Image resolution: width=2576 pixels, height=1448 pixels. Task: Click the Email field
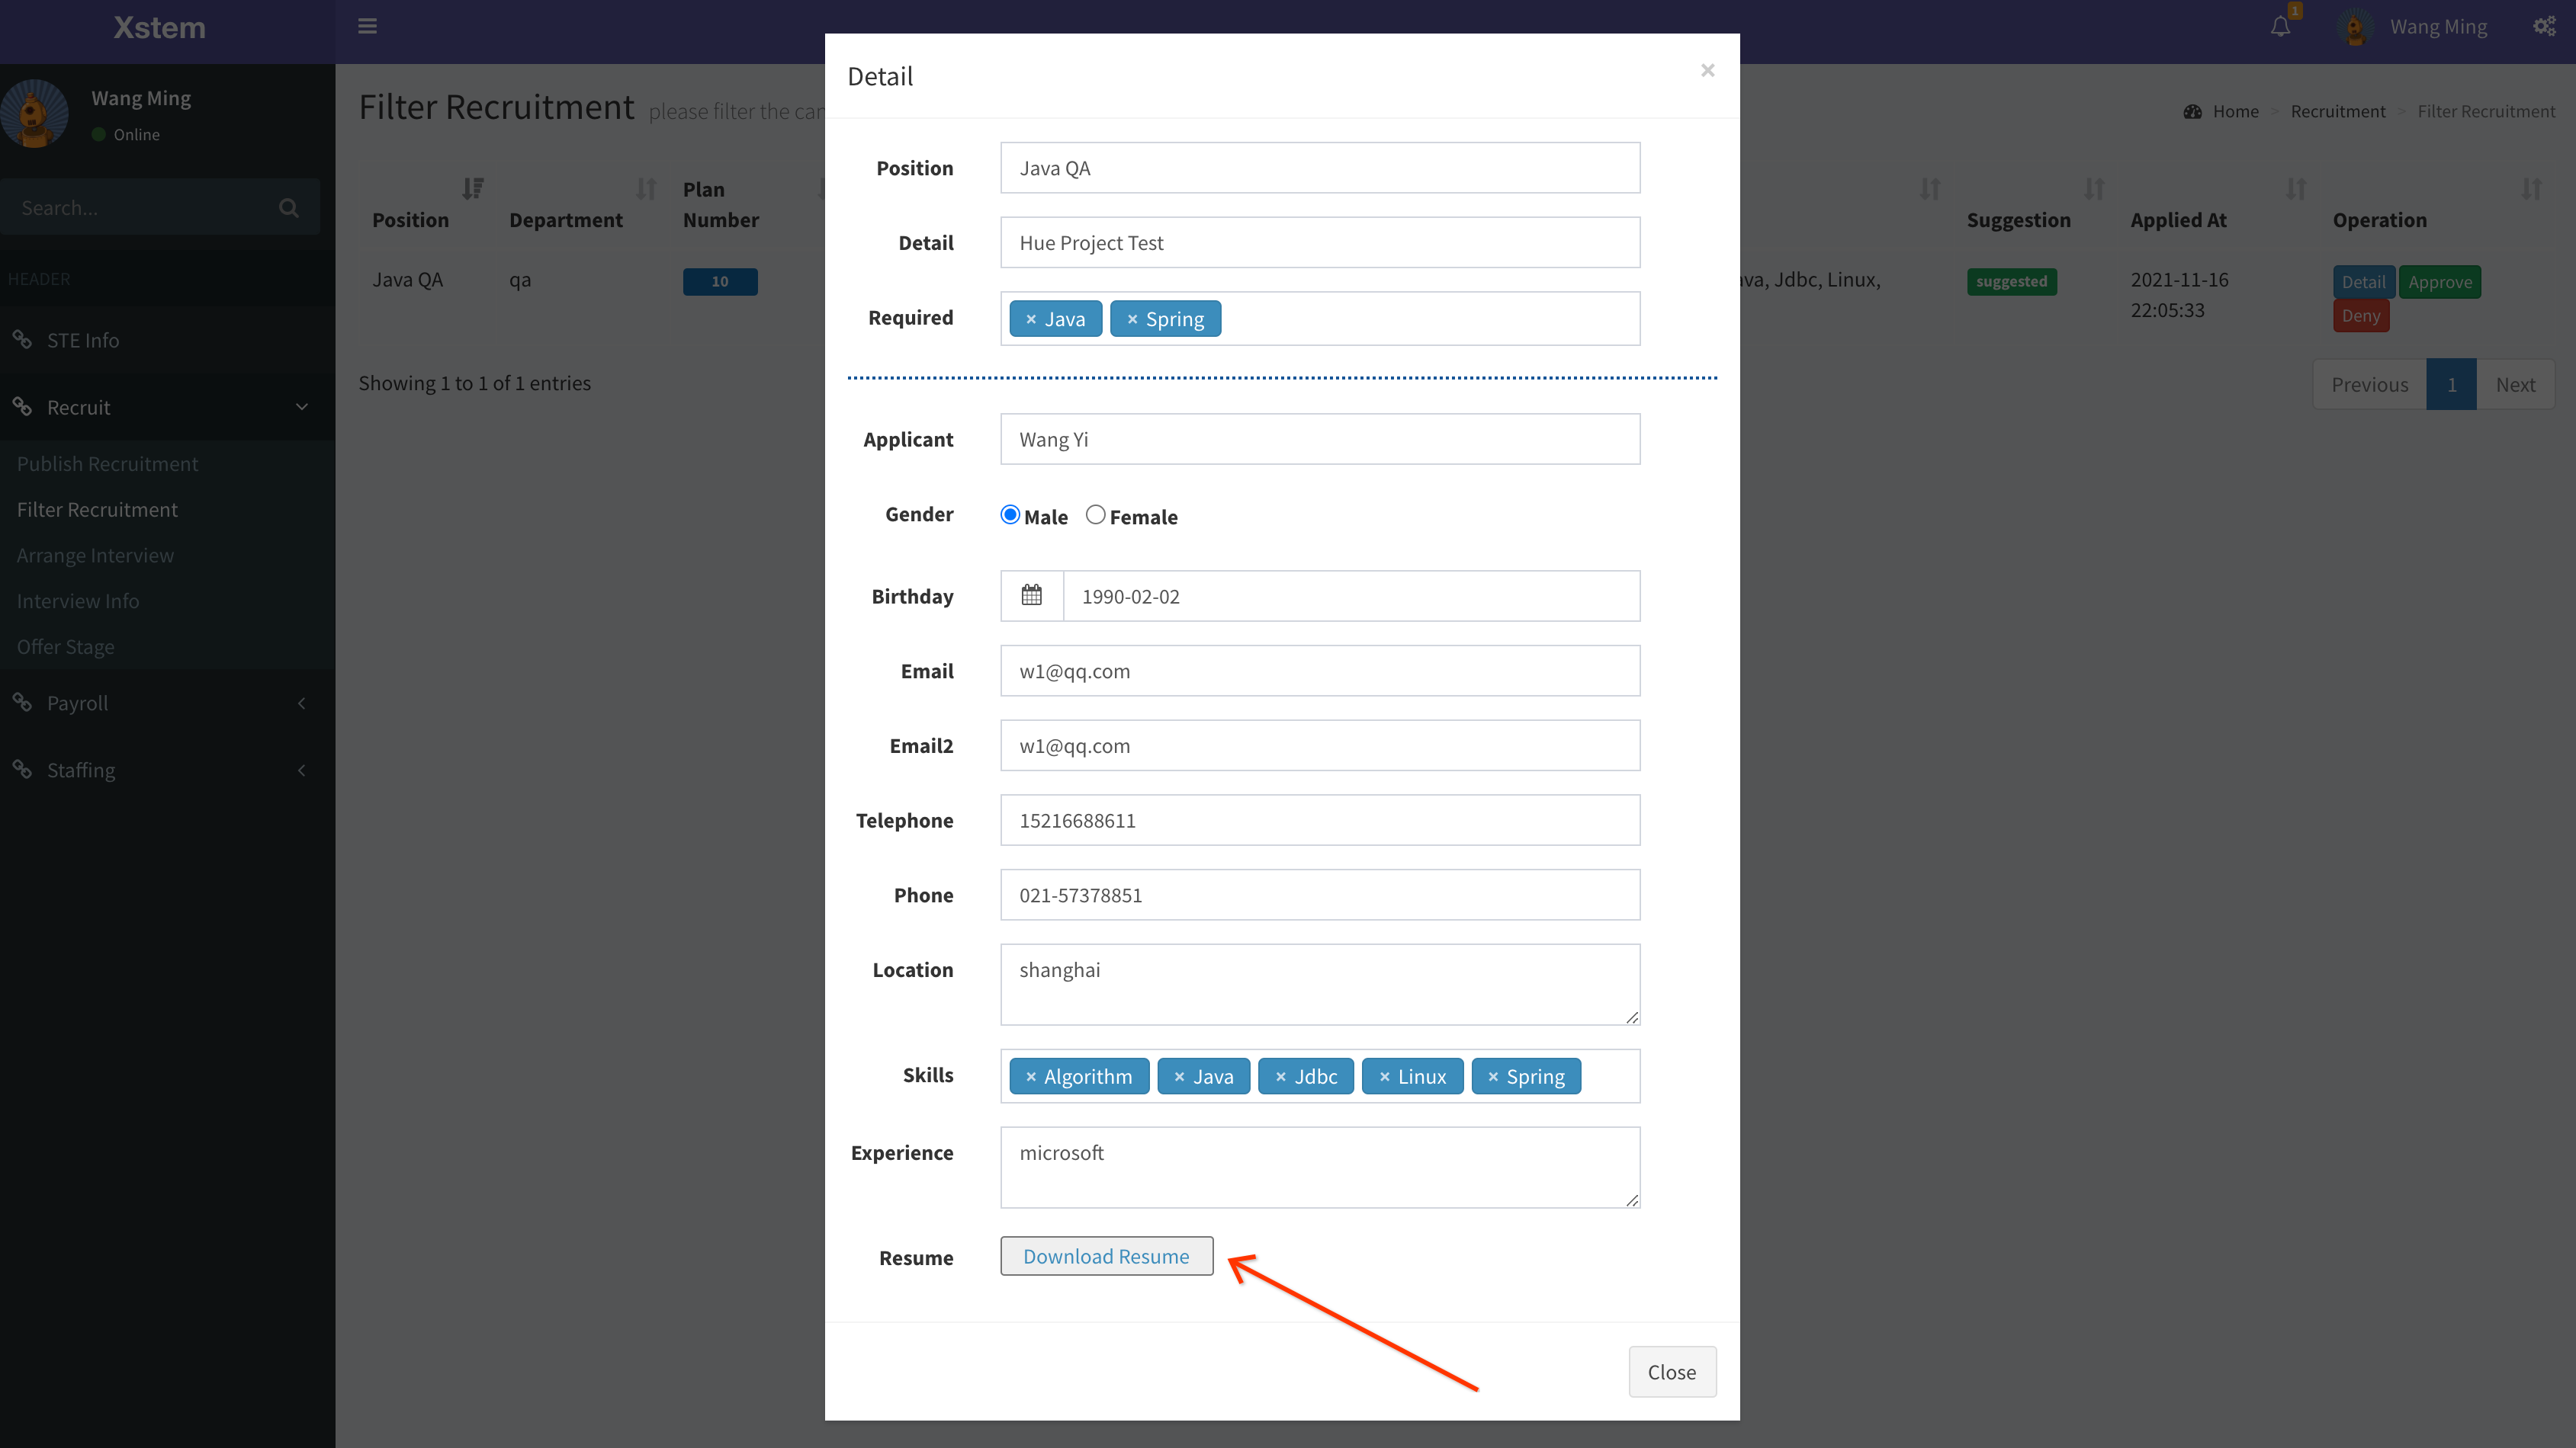[x=1320, y=671]
